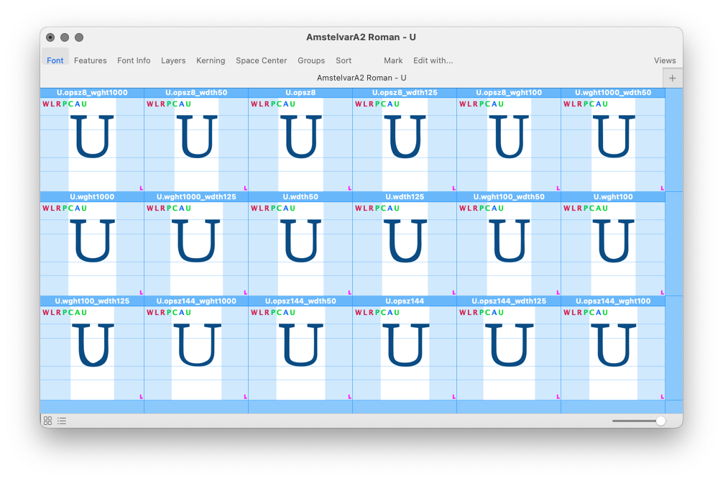The width and height of the screenshot is (723, 481).
Task: Open the Space Center
Action: tap(261, 60)
